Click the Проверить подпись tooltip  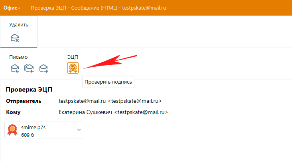108,82
